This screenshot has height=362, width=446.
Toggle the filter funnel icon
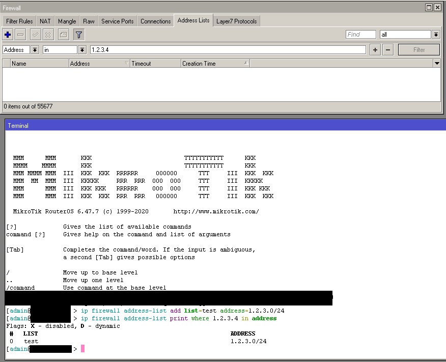(x=79, y=35)
